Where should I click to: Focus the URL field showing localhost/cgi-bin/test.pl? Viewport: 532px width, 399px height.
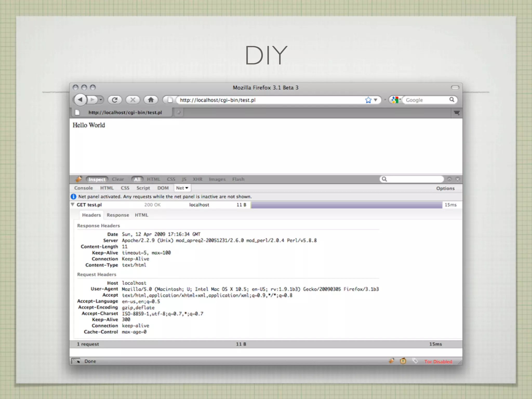click(270, 100)
